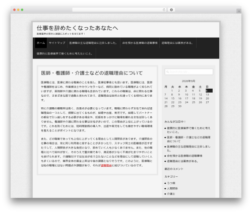Click calendar date 30
Image resolution: width=252 pixels, height=213 pixels.
tap(180, 106)
